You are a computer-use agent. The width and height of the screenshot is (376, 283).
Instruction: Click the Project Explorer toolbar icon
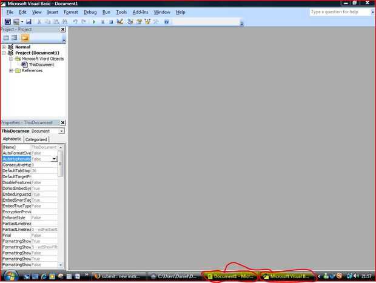click(x=130, y=22)
